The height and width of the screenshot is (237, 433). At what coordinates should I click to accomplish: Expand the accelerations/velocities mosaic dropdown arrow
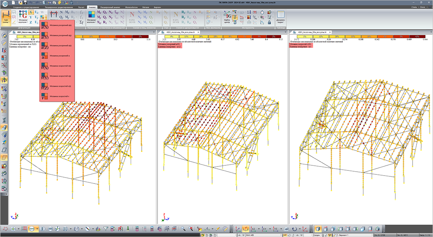[x=46, y=17]
